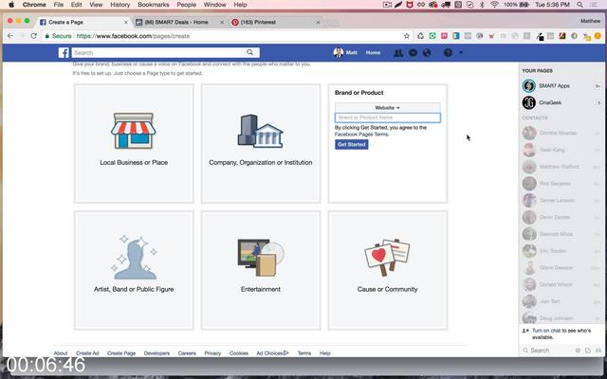Click the Ad Choices footer link
The image size is (607, 379).
[x=272, y=353]
